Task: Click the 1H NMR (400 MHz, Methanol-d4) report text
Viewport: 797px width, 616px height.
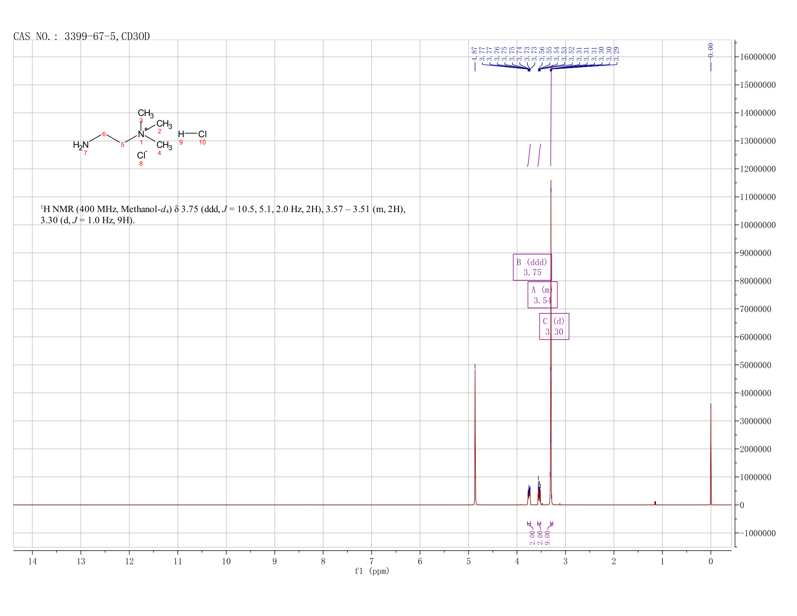Action: (223, 215)
